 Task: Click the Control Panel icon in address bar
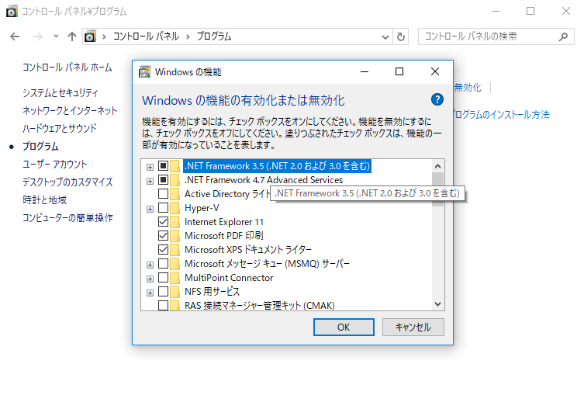(90, 36)
